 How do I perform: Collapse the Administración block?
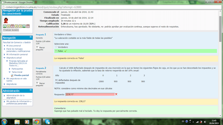(x=31, y=90)
